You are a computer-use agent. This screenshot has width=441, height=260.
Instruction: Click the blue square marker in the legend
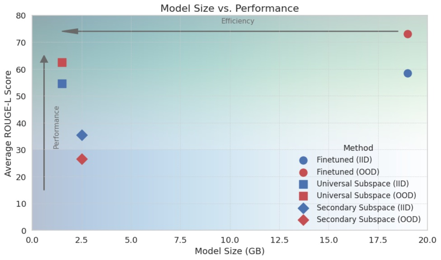tap(303, 184)
